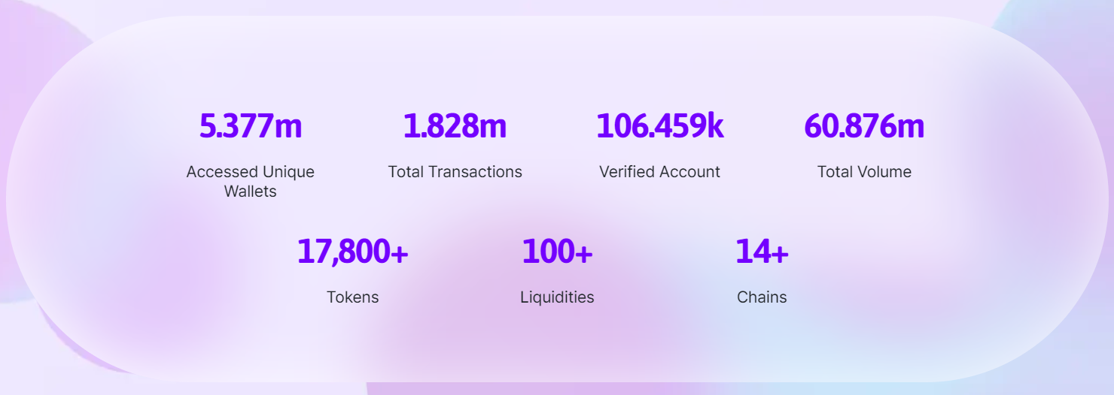Select the Tokens label
Viewport: 1114px width, 395px height.
point(352,297)
